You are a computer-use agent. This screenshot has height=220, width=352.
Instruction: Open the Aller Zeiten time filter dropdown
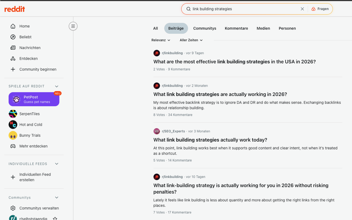(x=191, y=40)
